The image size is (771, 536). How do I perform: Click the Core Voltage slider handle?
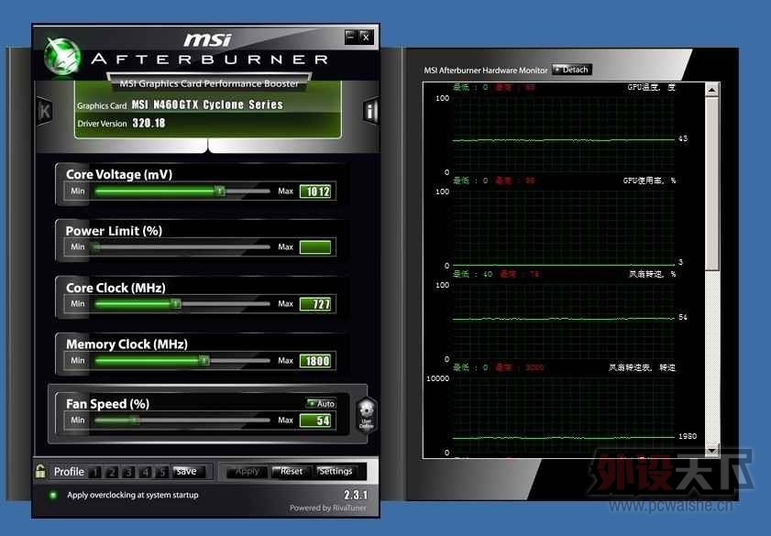220,191
